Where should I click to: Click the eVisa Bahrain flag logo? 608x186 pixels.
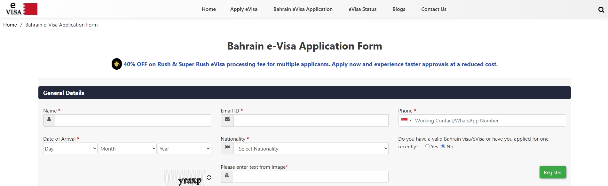coord(21,9)
